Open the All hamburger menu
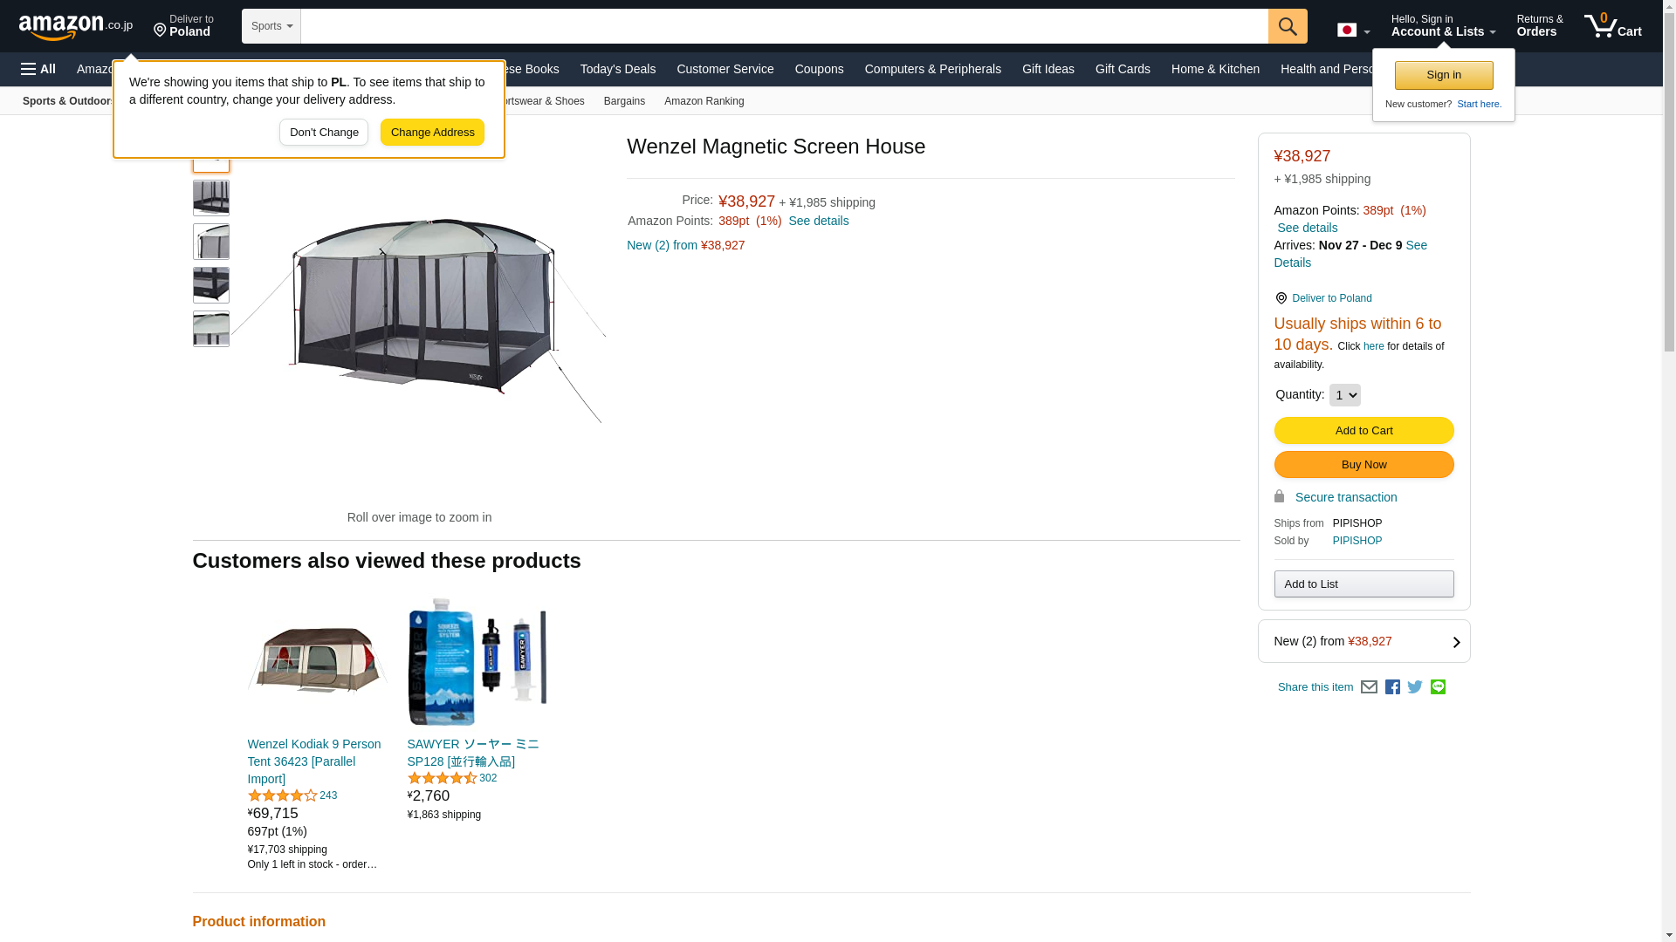Viewport: 1676px width, 942px height. click(38, 69)
